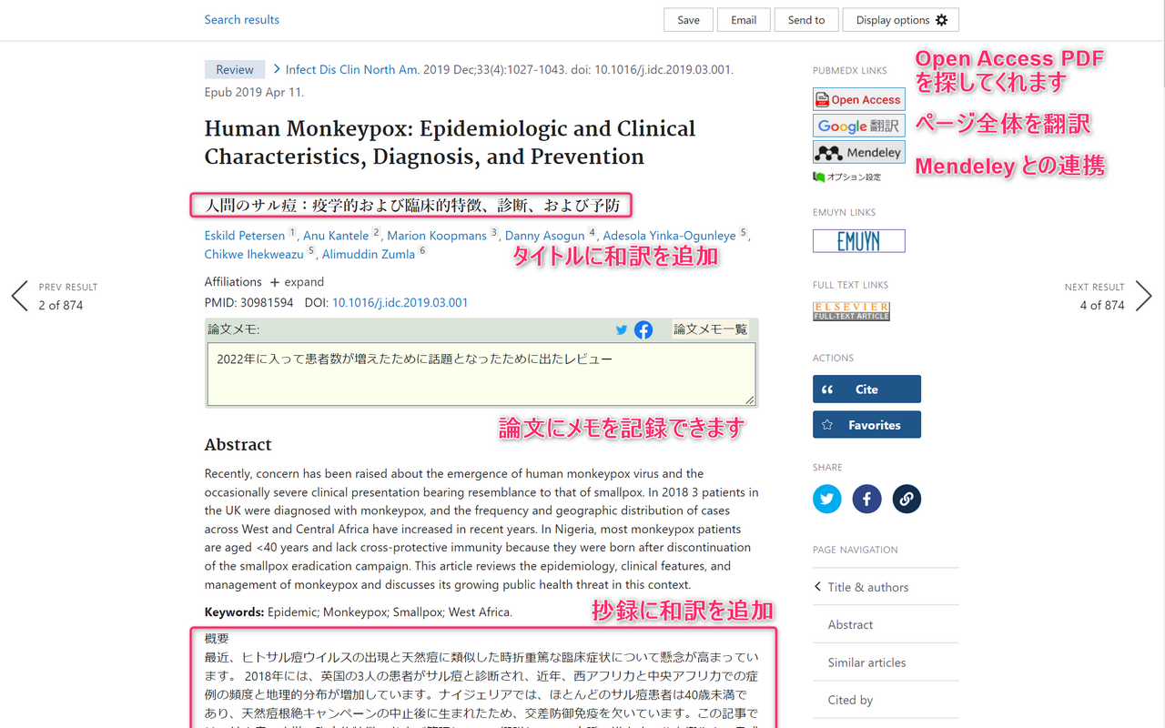Click the Human Monkeypox article title

(450, 142)
